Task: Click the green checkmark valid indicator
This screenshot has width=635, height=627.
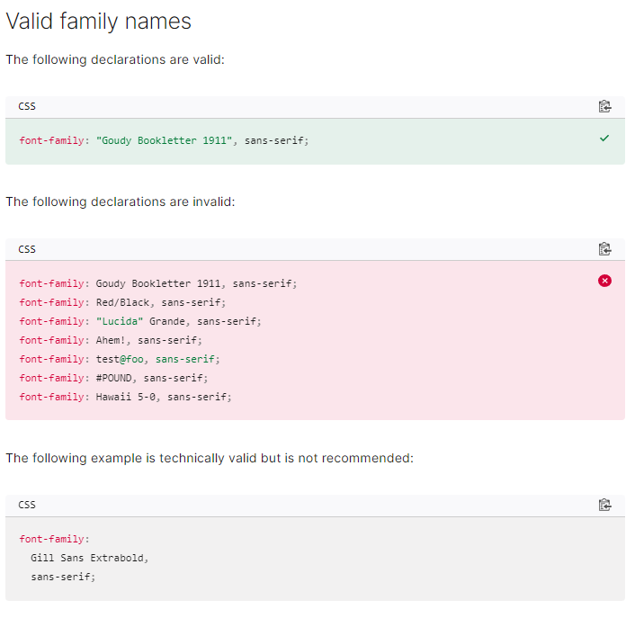Action: [604, 139]
